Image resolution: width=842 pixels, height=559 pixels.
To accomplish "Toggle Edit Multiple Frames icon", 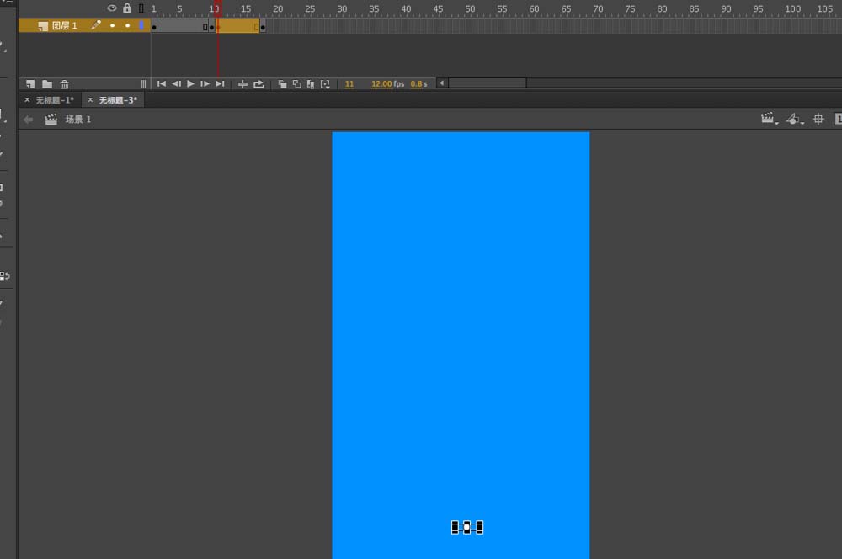I will click(311, 84).
